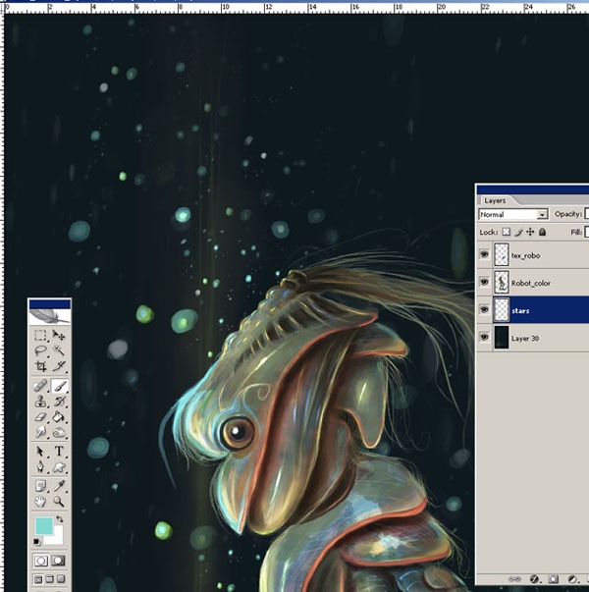Hide the Robot_color layer

(484, 282)
